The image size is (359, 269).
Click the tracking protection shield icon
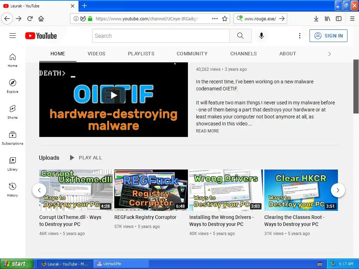tap(83, 19)
